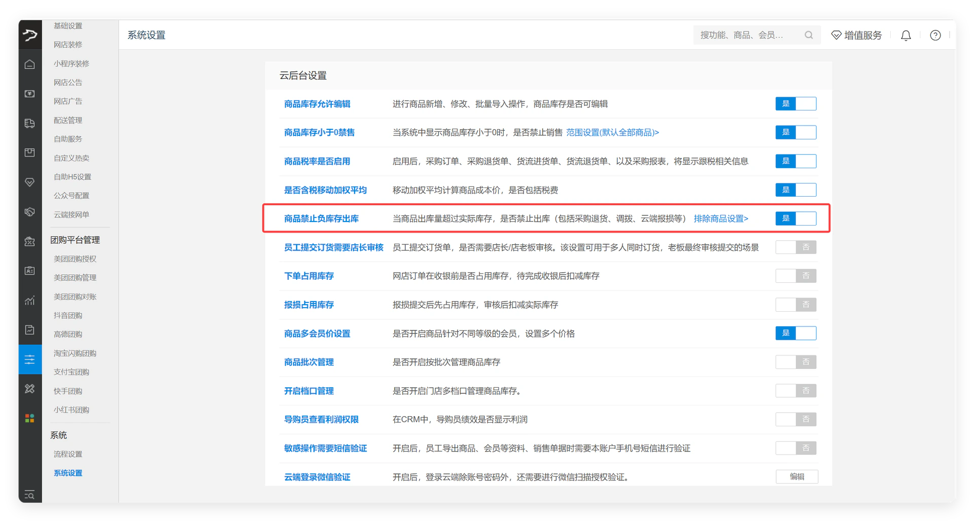974x521 pixels.
Task: Click the reports chart icon in rail
Action: pyautogui.click(x=30, y=301)
